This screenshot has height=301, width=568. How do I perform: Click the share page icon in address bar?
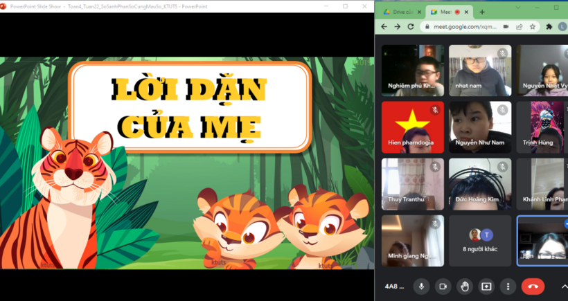519,27
